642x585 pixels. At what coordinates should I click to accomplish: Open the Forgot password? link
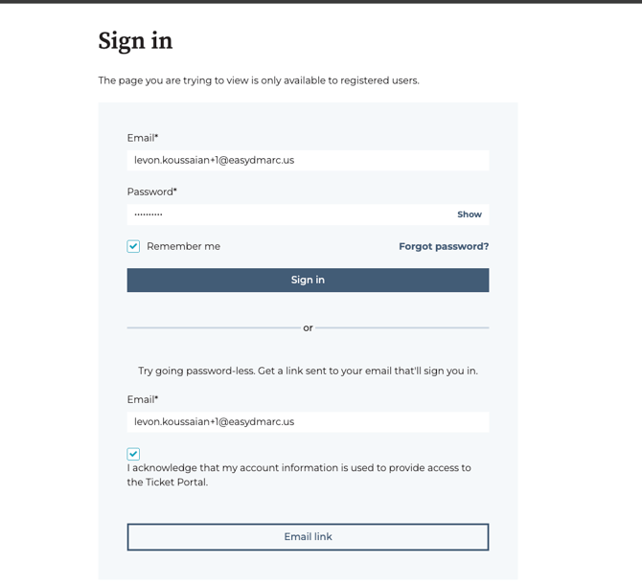point(444,246)
